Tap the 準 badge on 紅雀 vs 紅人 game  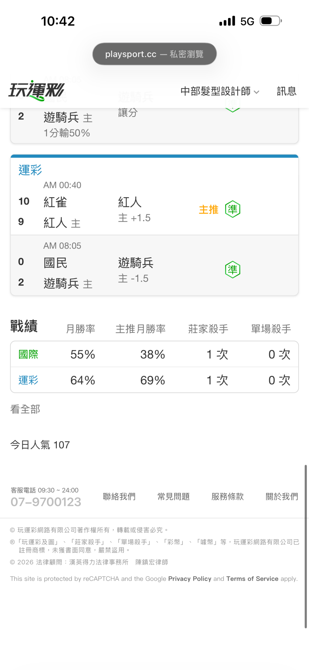[x=233, y=209]
